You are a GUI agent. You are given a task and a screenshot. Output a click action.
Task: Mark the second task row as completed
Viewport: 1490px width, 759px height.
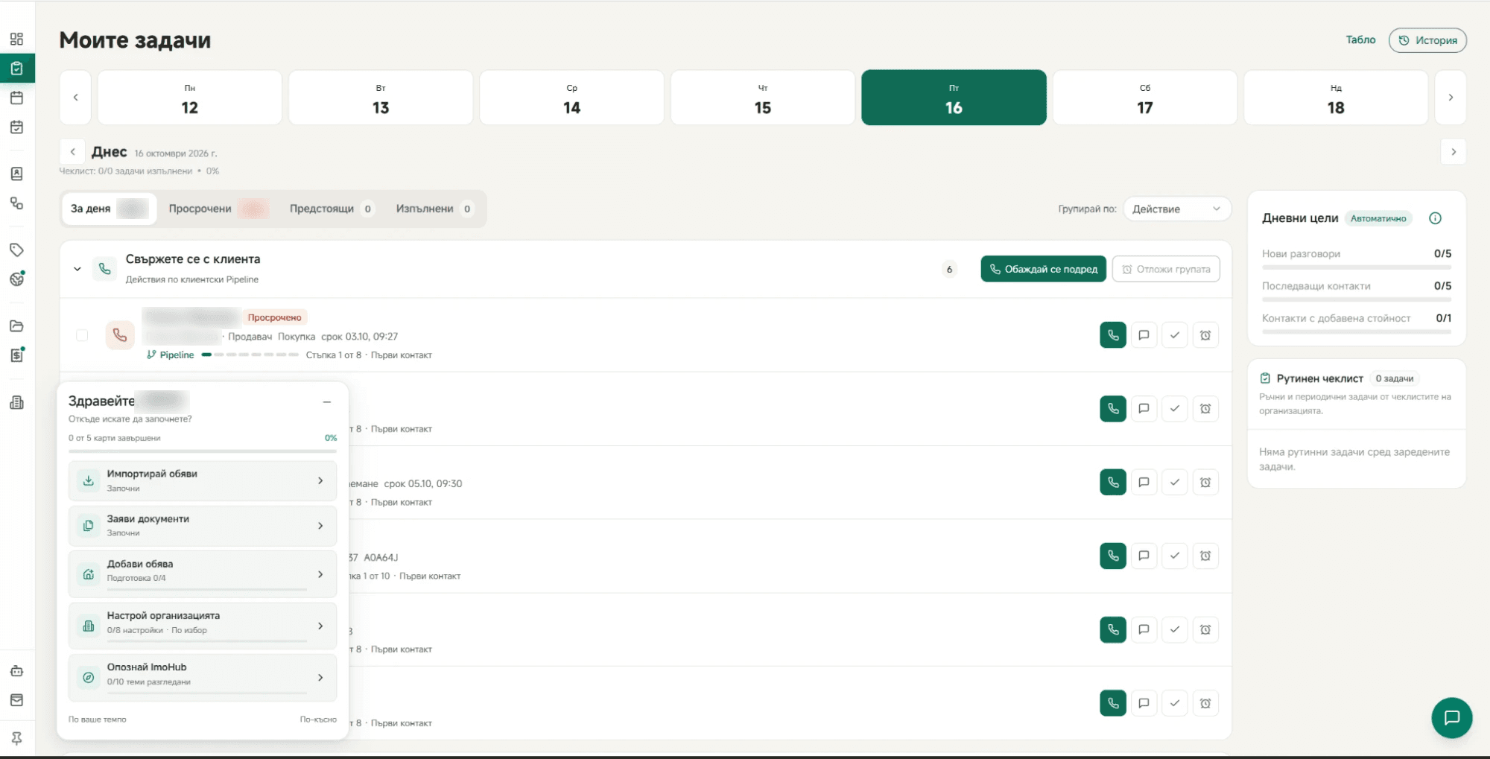[1175, 409]
